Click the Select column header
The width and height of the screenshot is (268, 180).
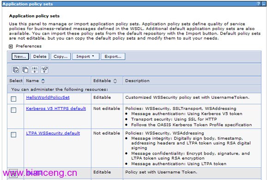click(16, 81)
